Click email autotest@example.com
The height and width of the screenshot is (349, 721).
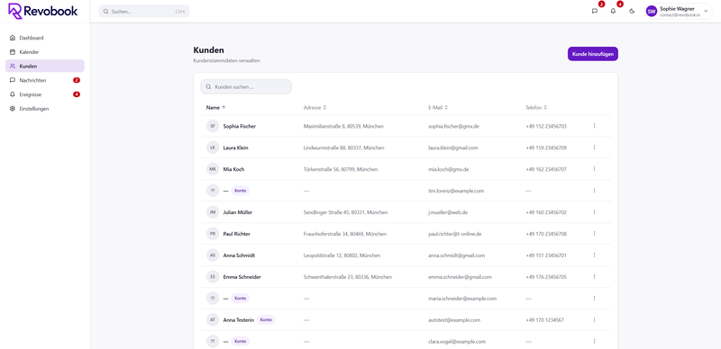coord(454,320)
